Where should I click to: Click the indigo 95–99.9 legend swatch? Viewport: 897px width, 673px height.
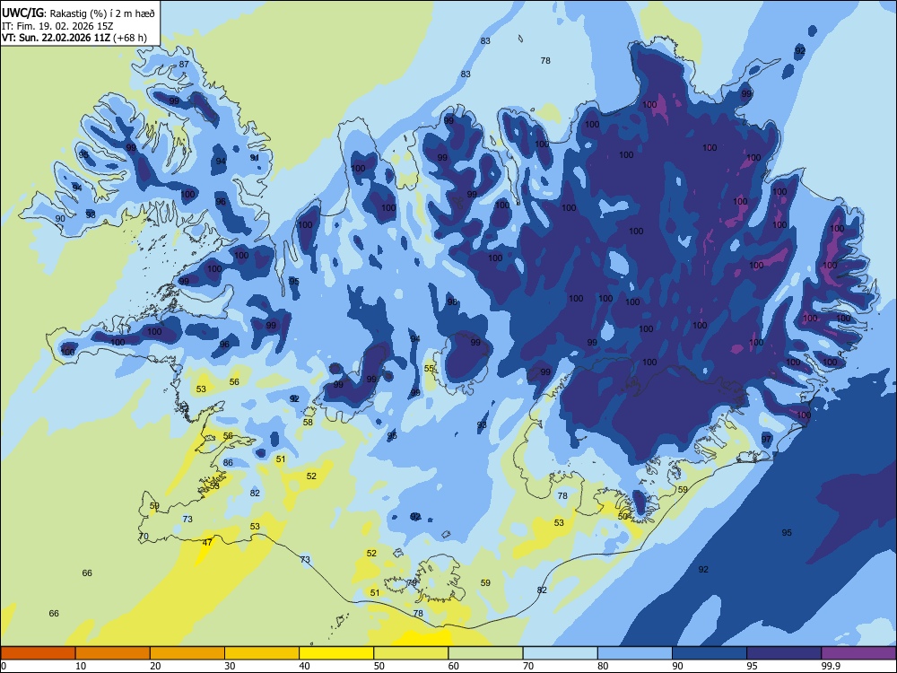784,653
